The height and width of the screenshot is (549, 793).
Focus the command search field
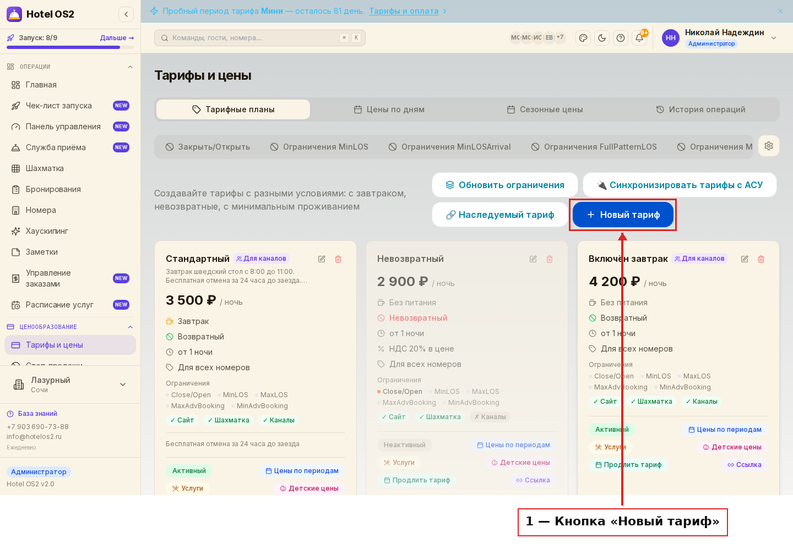point(260,38)
